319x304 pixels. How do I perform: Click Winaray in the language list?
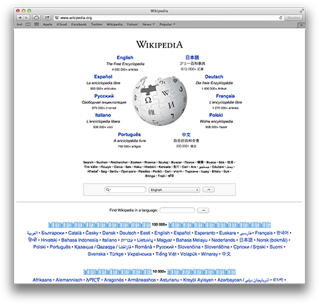point(209,254)
